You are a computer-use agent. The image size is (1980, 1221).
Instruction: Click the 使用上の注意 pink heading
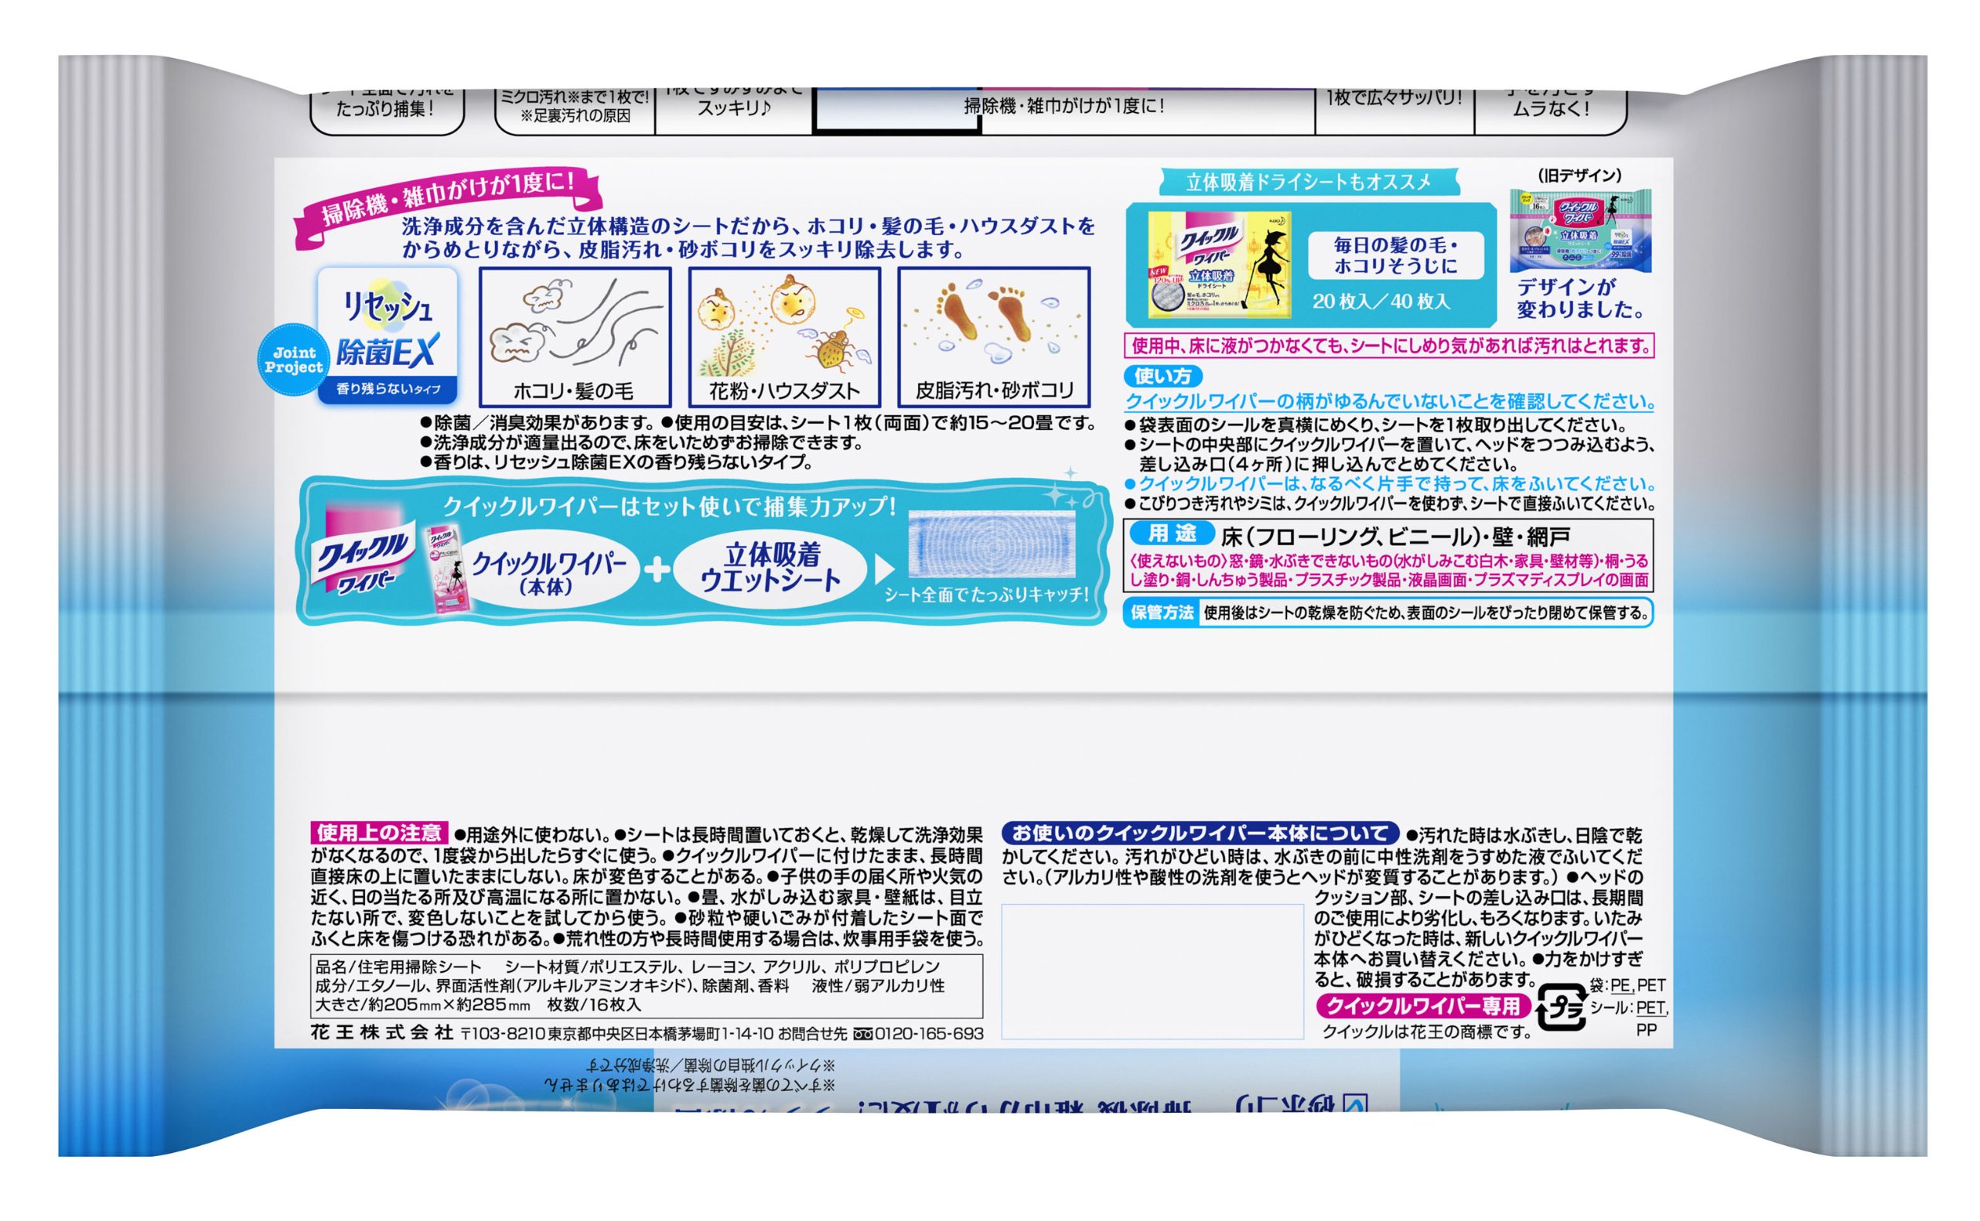point(379,833)
